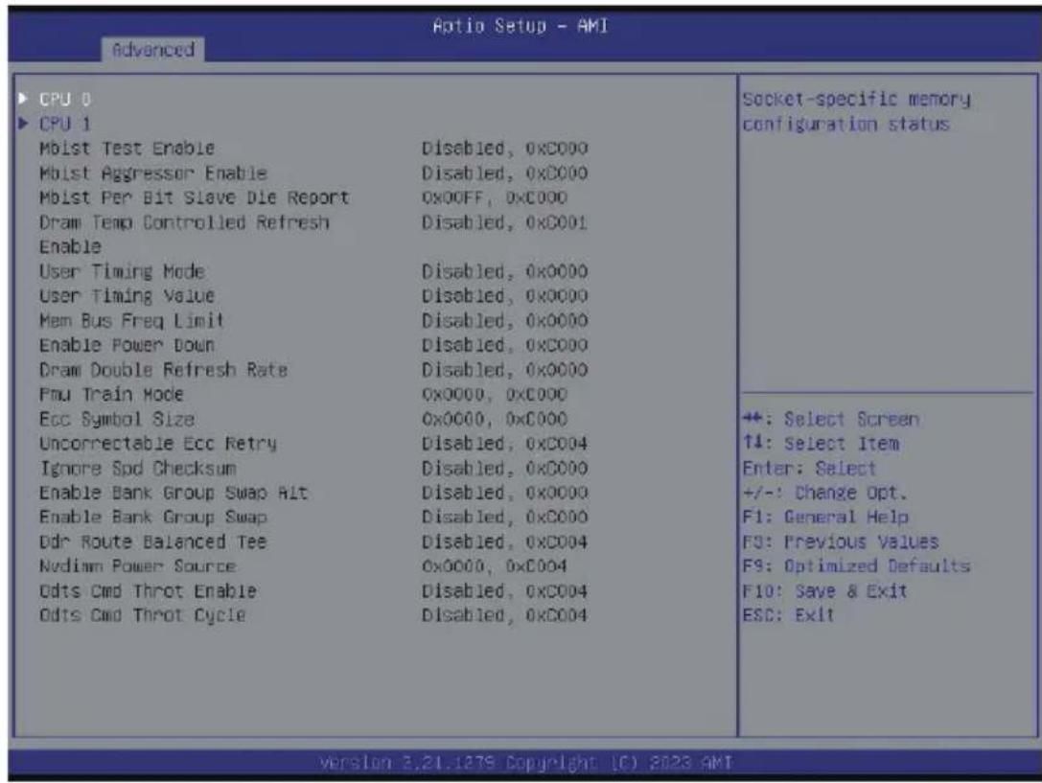Open the CPU 1 entry
Screen dimensions: 1042x783
65,124
